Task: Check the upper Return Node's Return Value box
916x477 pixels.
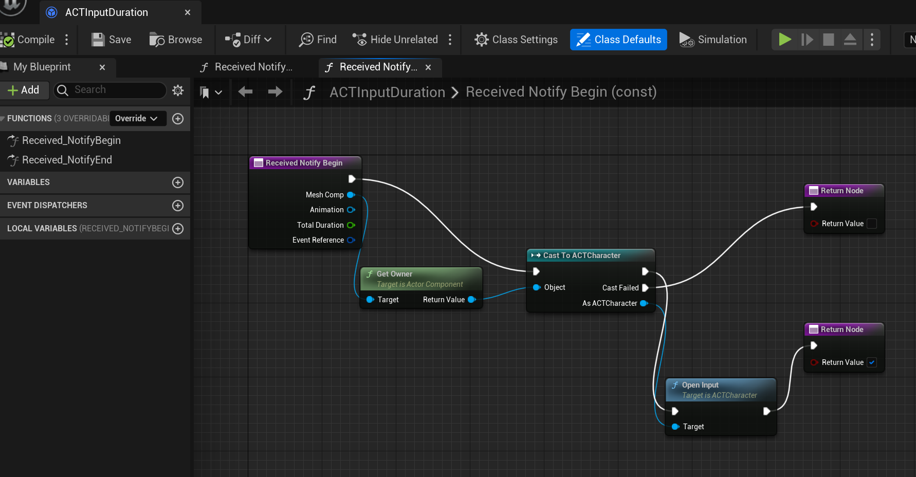Action: tap(872, 224)
